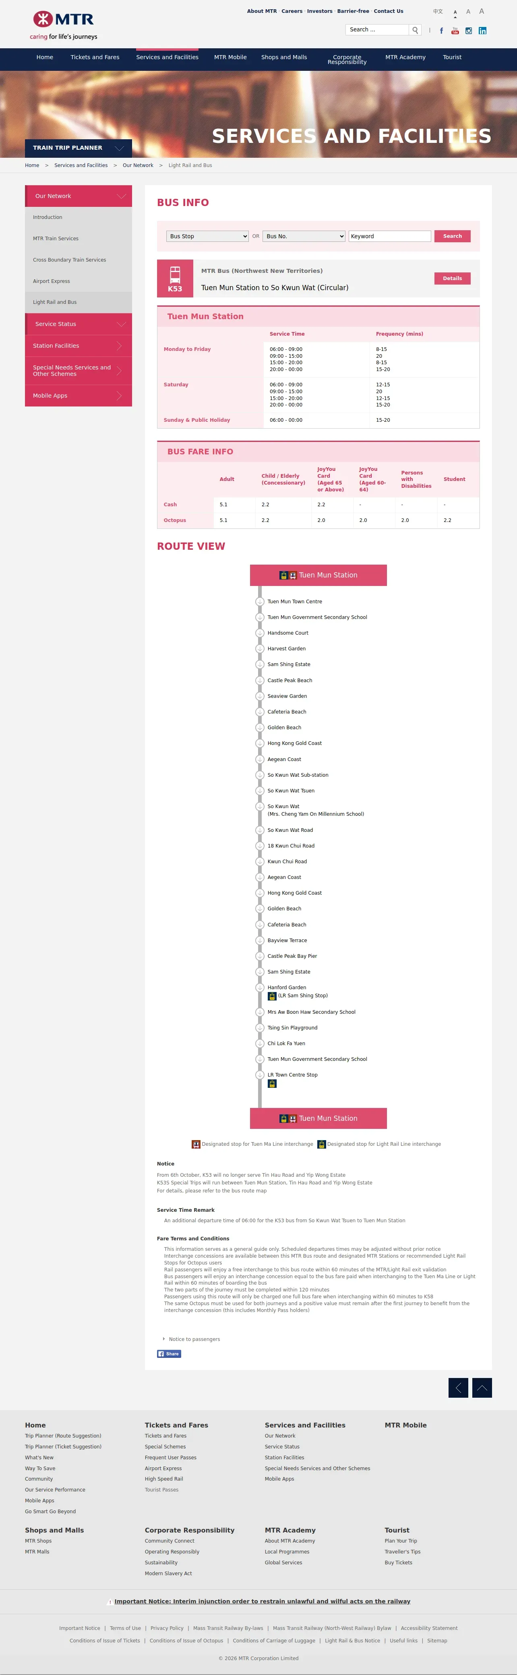Click the search magnifier icon in header
This screenshot has height=1675, width=517.
415,30
